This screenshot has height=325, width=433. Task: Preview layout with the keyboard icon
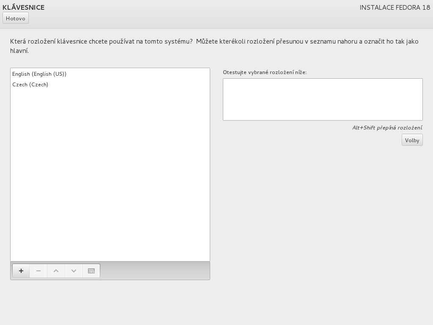click(x=91, y=271)
